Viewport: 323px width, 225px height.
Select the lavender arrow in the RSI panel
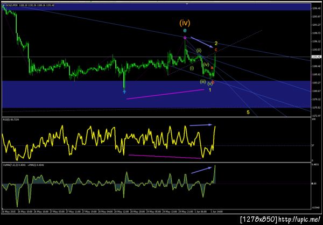tap(201, 125)
